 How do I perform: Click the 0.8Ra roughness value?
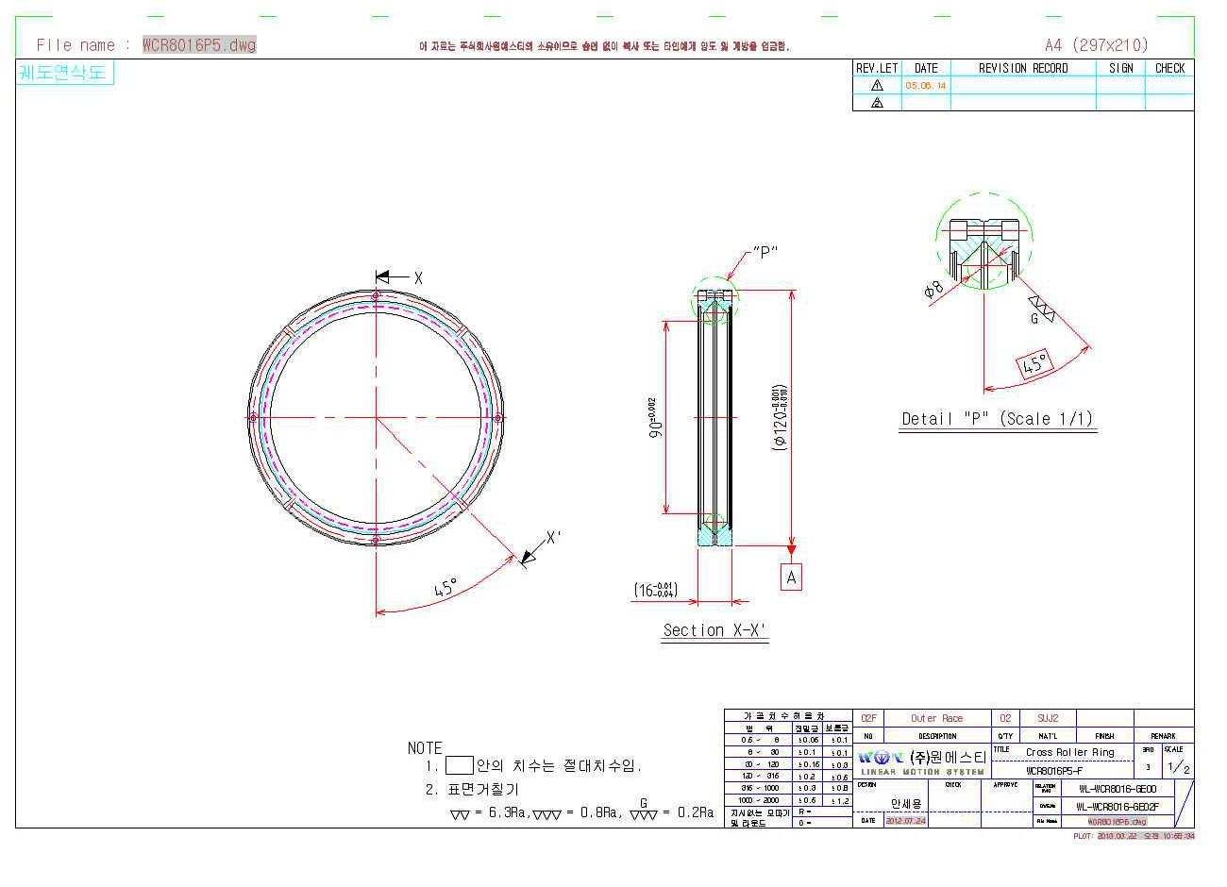coord(598,812)
